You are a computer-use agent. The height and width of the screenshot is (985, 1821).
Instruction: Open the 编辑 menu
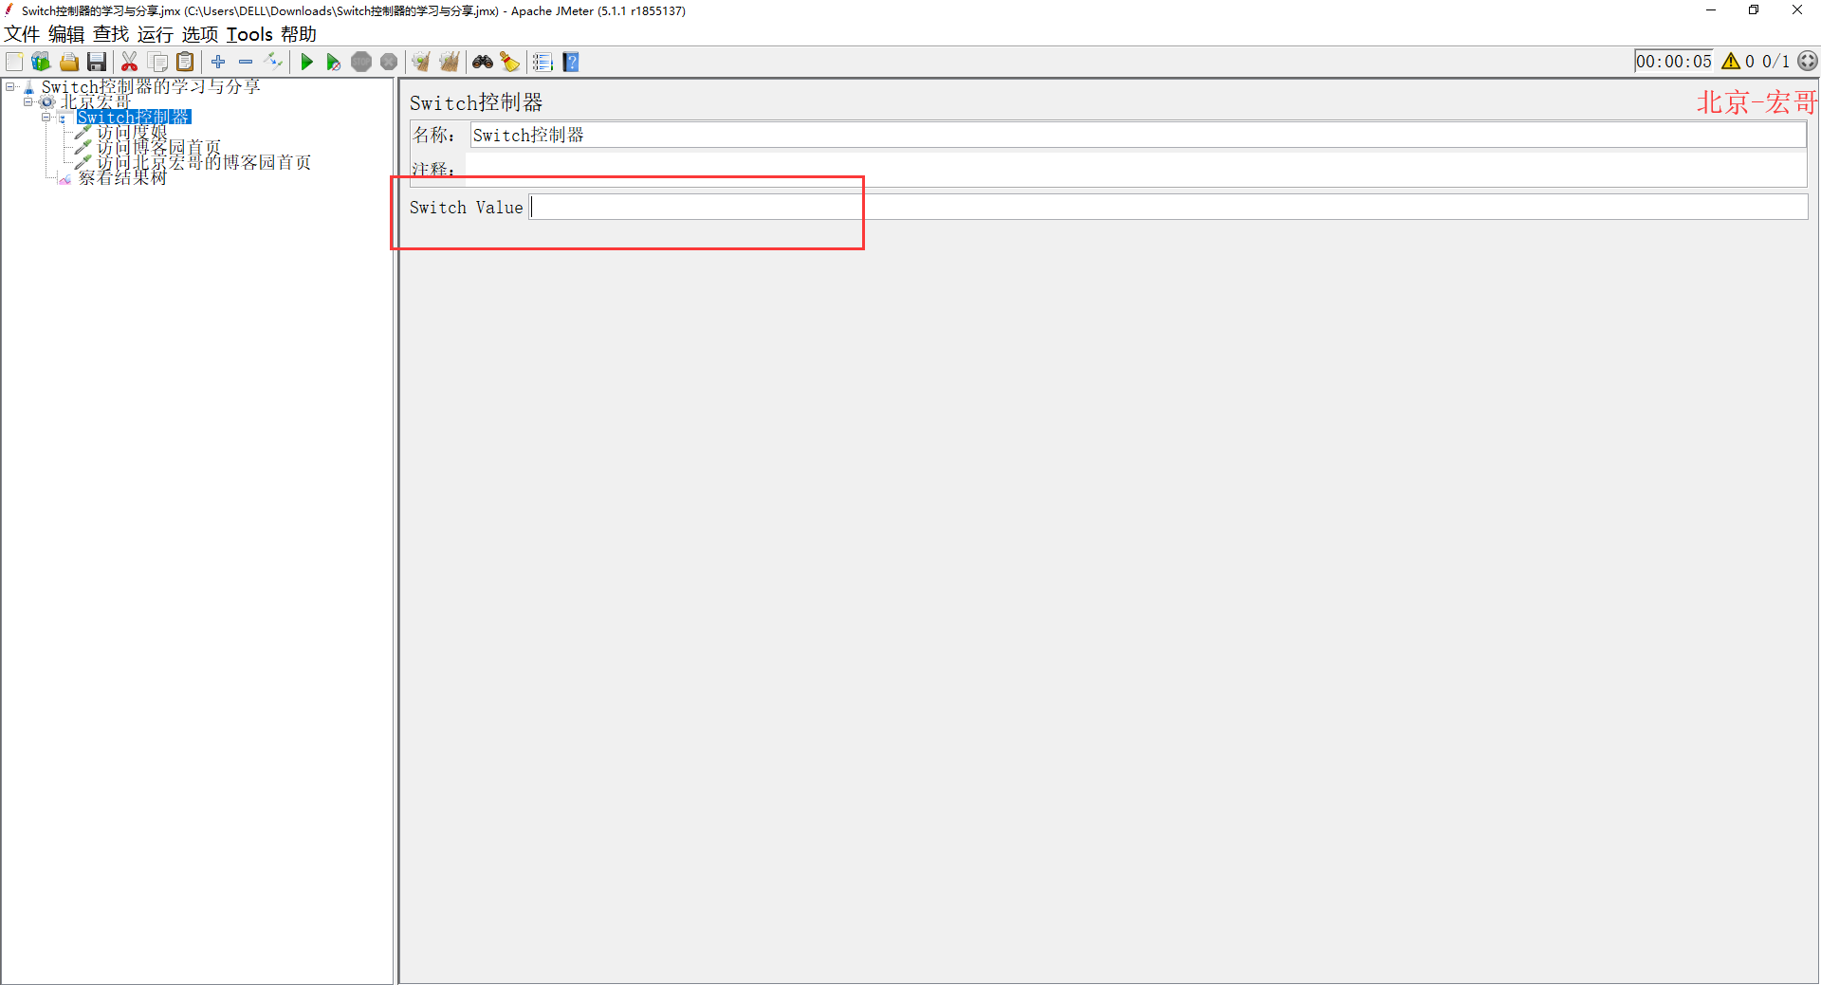[x=66, y=34]
